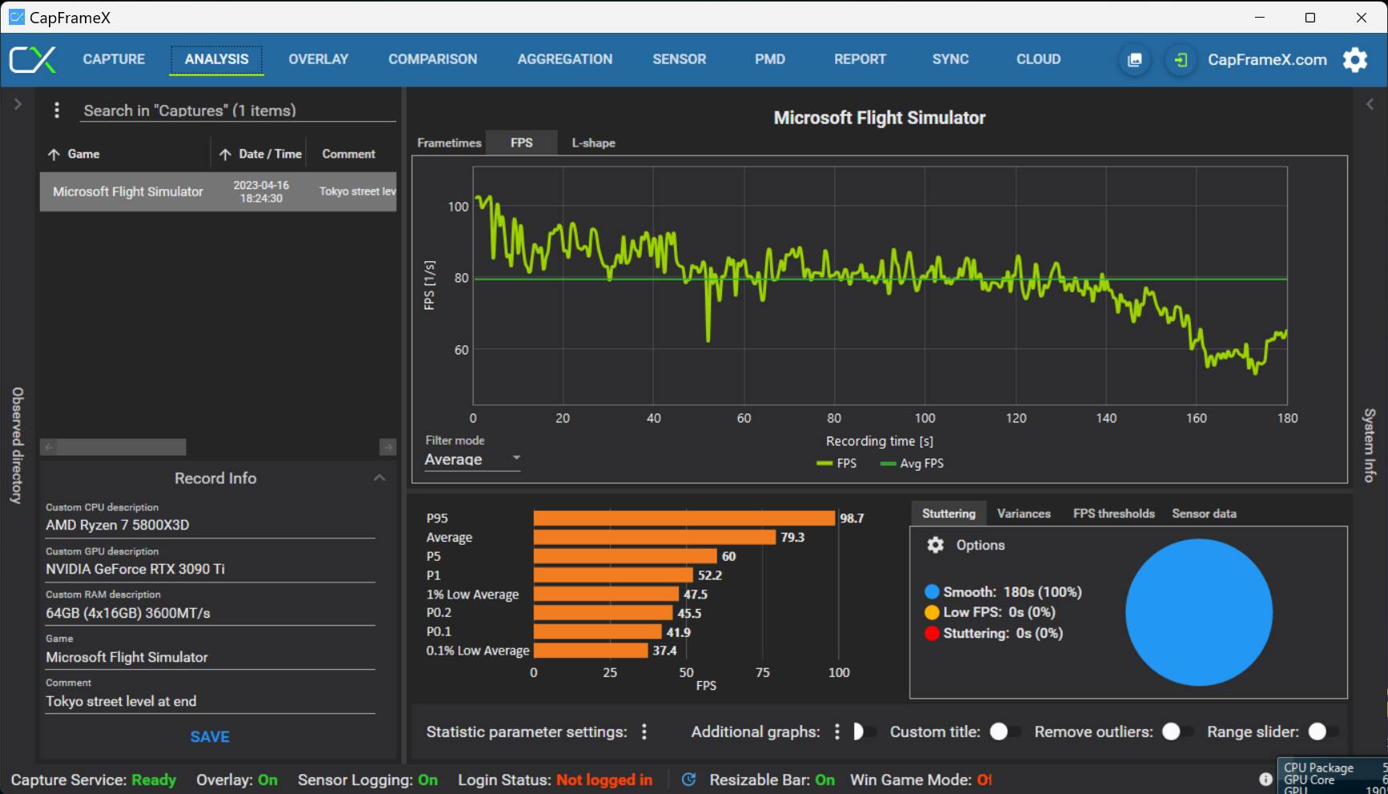Open the SENSOR tab

coord(680,59)
